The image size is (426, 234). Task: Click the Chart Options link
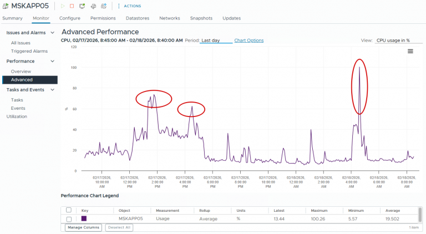[x=249, y=40]
